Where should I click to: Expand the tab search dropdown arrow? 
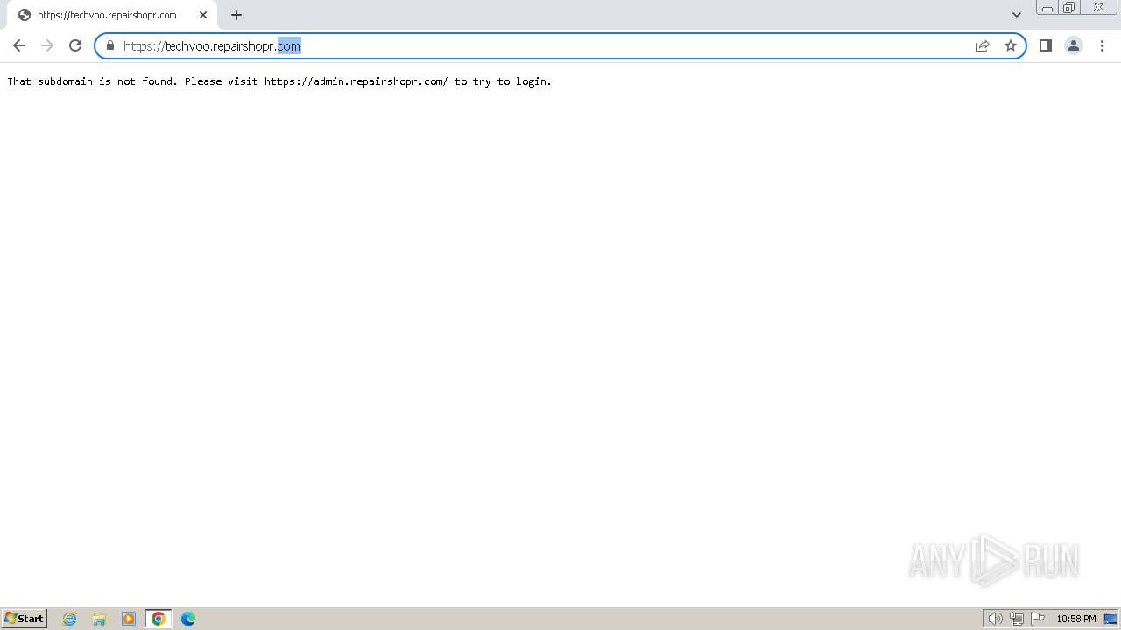click(1017, 15)
